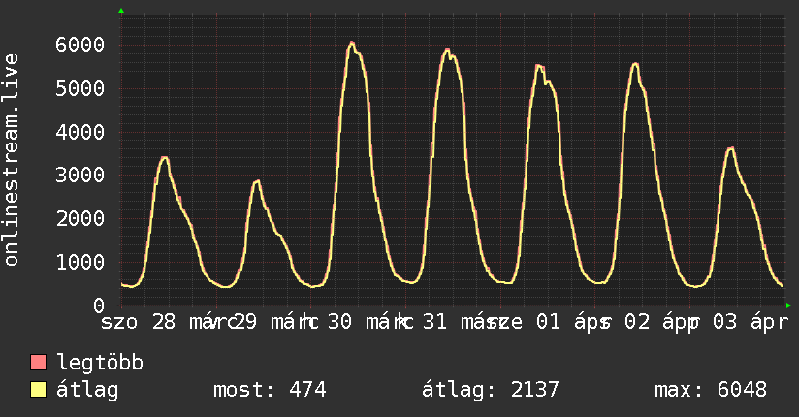Click the 4000 y-axis label
799x417 pixels.
[x=80, y=132]
